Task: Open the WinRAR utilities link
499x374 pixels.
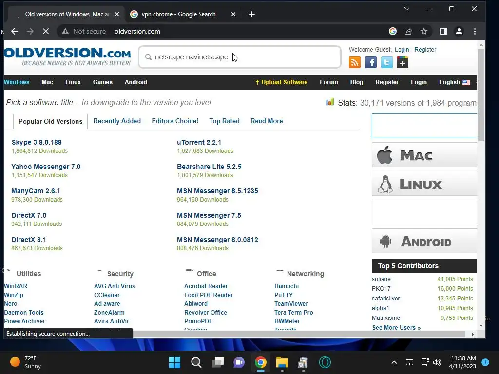Action: [x=16, y=286]
